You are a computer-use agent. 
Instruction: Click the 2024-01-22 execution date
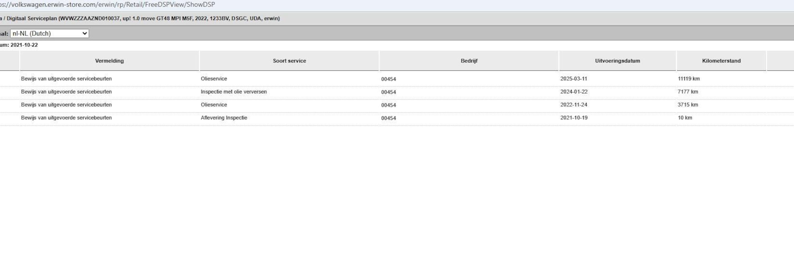click(x=574, y=91)
